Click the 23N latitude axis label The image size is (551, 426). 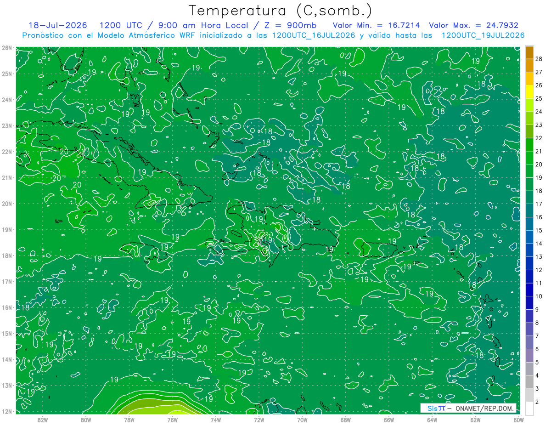7,125
